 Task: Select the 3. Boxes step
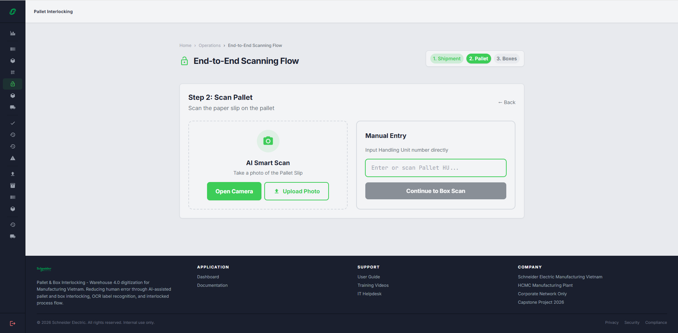click(507, 59)
